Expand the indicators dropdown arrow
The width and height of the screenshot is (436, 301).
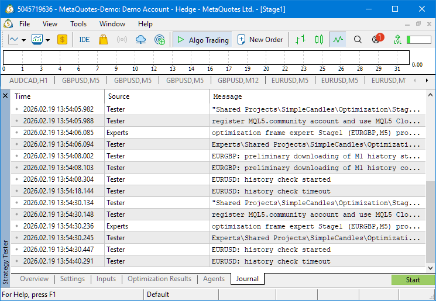coord(48,40)
